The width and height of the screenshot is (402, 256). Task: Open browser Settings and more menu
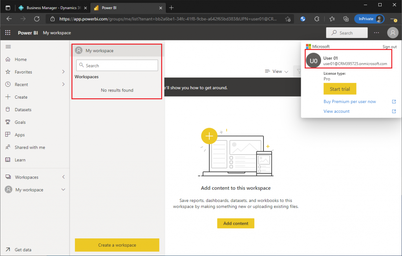393,19
